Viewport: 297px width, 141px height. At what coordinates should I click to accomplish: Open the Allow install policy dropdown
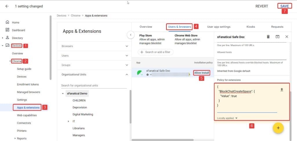(x=202, y=73)
